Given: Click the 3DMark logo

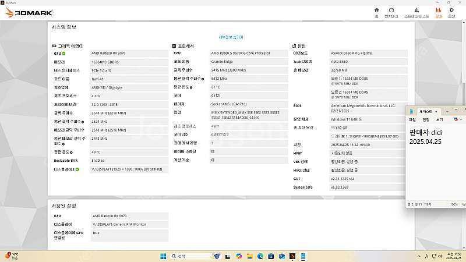Looking at the screenshot, I should (29, 12).
